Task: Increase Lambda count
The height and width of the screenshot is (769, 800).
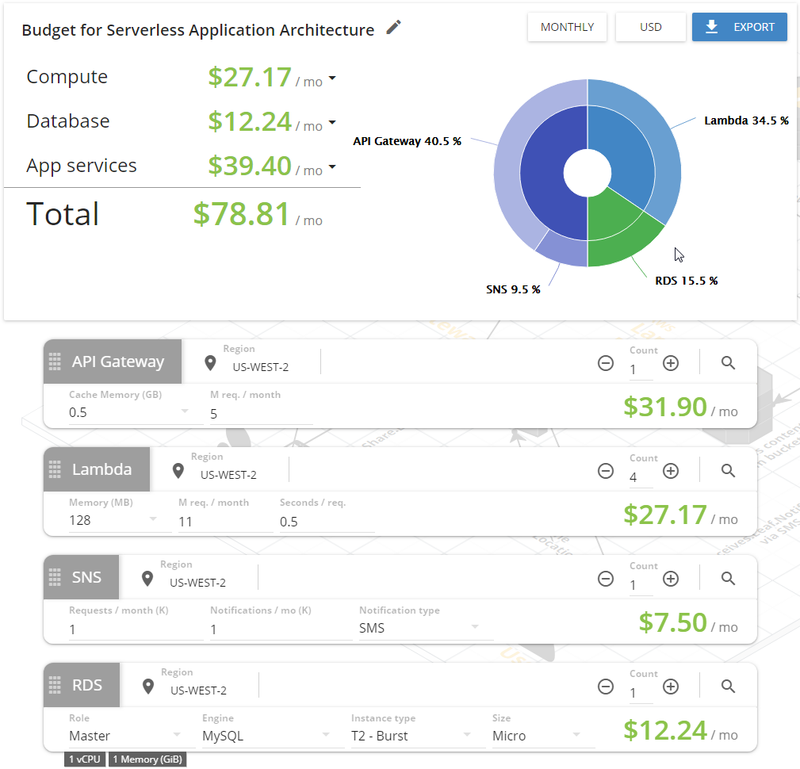Action: 671,471
